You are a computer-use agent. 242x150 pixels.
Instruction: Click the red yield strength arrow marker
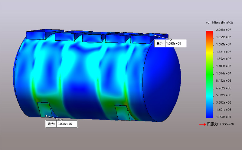(202, 124)
